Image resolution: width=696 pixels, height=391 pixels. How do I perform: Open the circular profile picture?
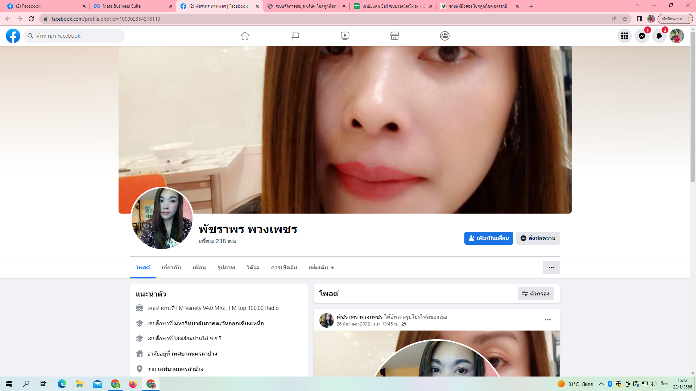162,218
